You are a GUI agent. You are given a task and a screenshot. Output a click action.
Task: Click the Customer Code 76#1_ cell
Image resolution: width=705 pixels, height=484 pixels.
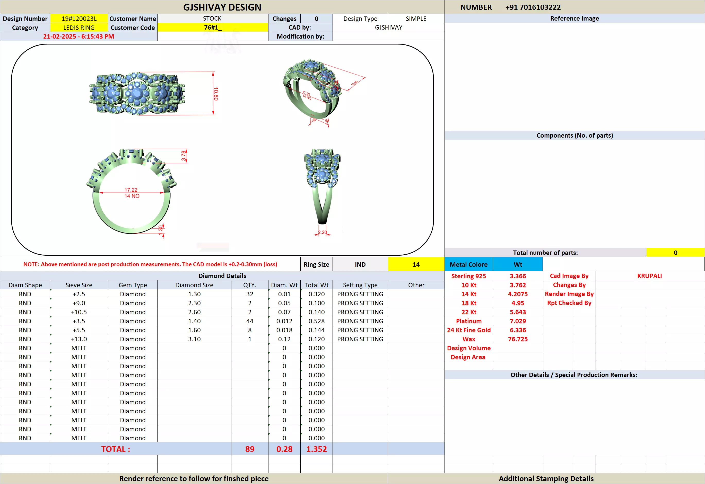click(x=212, y=28)
